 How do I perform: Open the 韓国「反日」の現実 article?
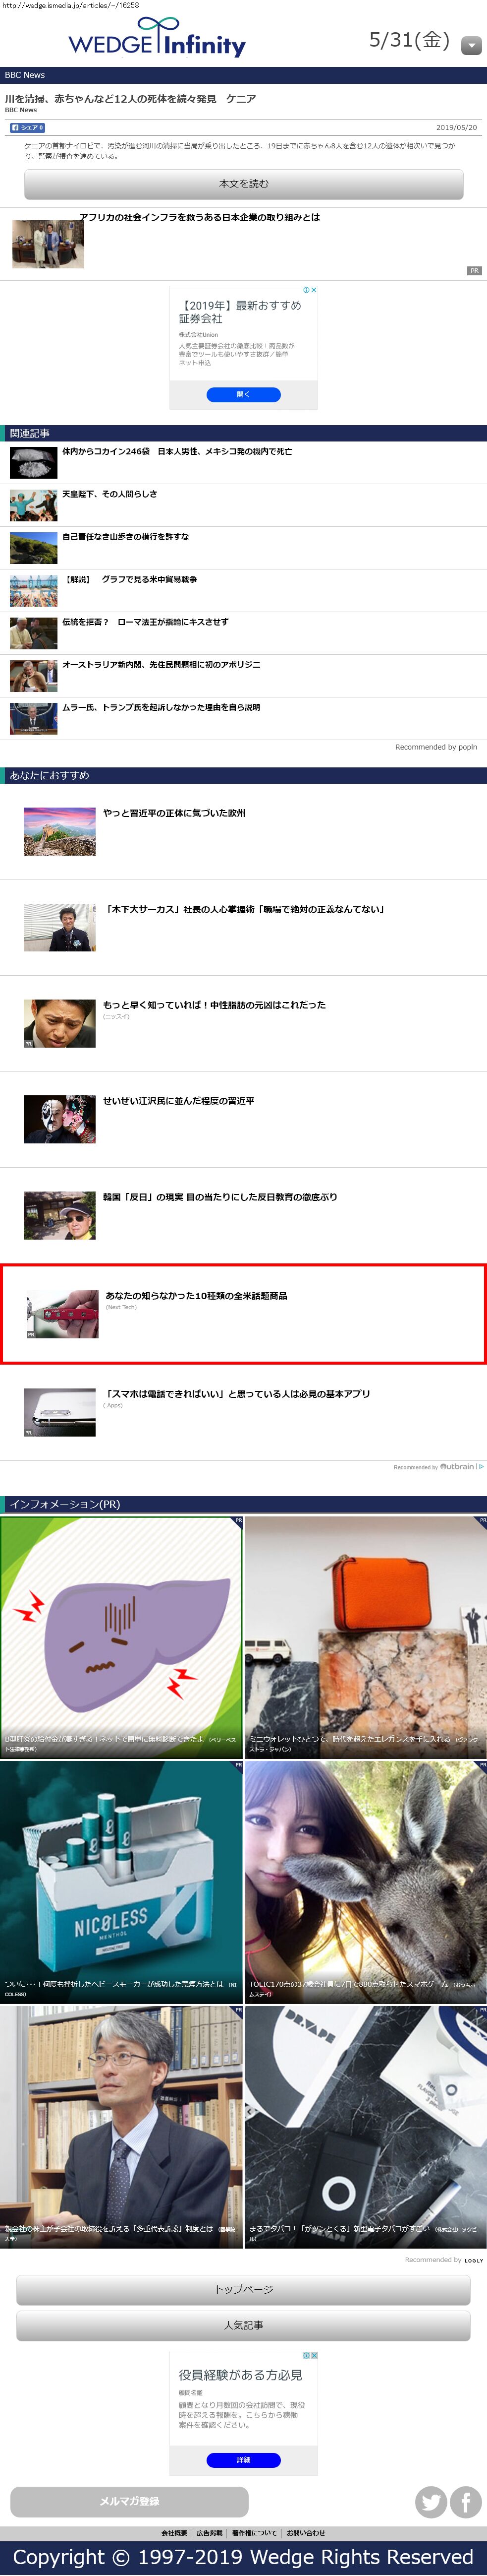click(220, 1197)
